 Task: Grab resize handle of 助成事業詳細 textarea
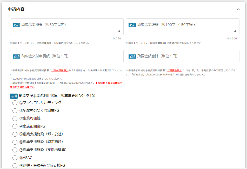pos(235,31)
